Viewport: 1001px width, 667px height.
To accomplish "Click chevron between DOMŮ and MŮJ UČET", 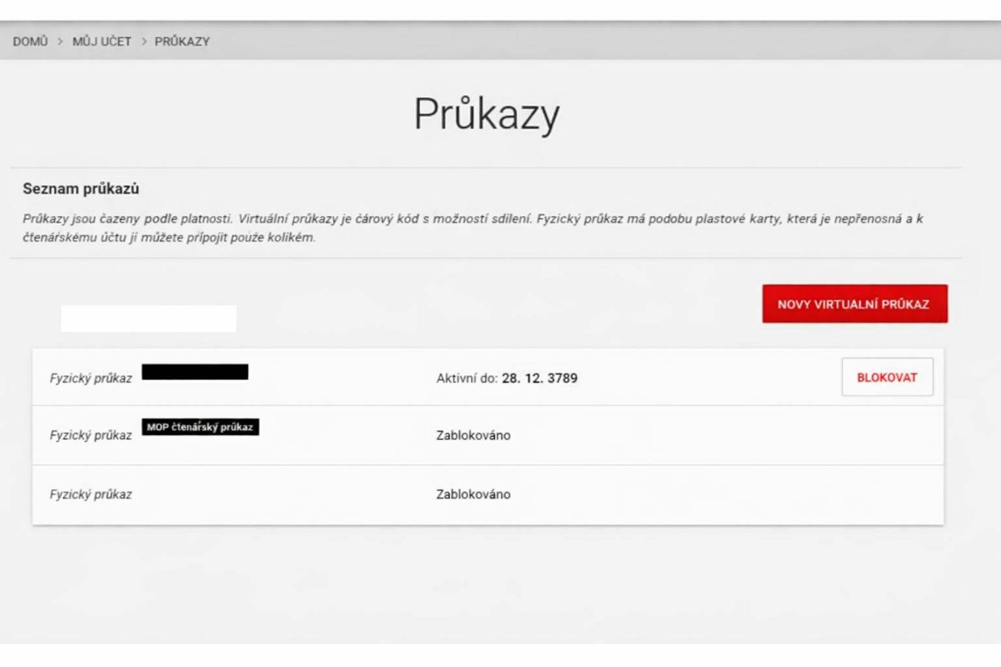I will point(60,42).
